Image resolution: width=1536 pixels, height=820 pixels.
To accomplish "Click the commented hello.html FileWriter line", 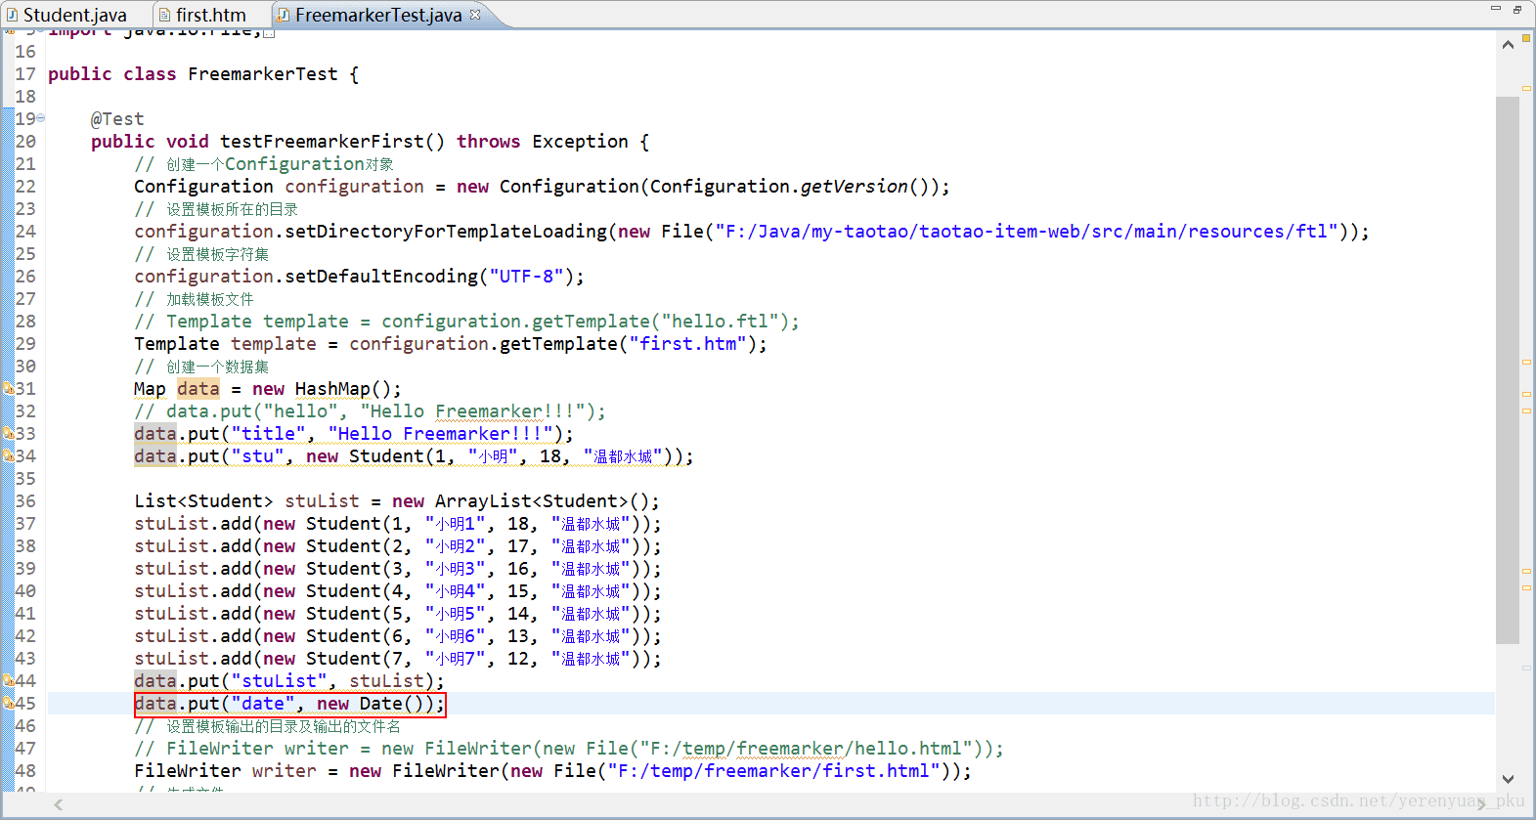I will [x=569, y=749].
